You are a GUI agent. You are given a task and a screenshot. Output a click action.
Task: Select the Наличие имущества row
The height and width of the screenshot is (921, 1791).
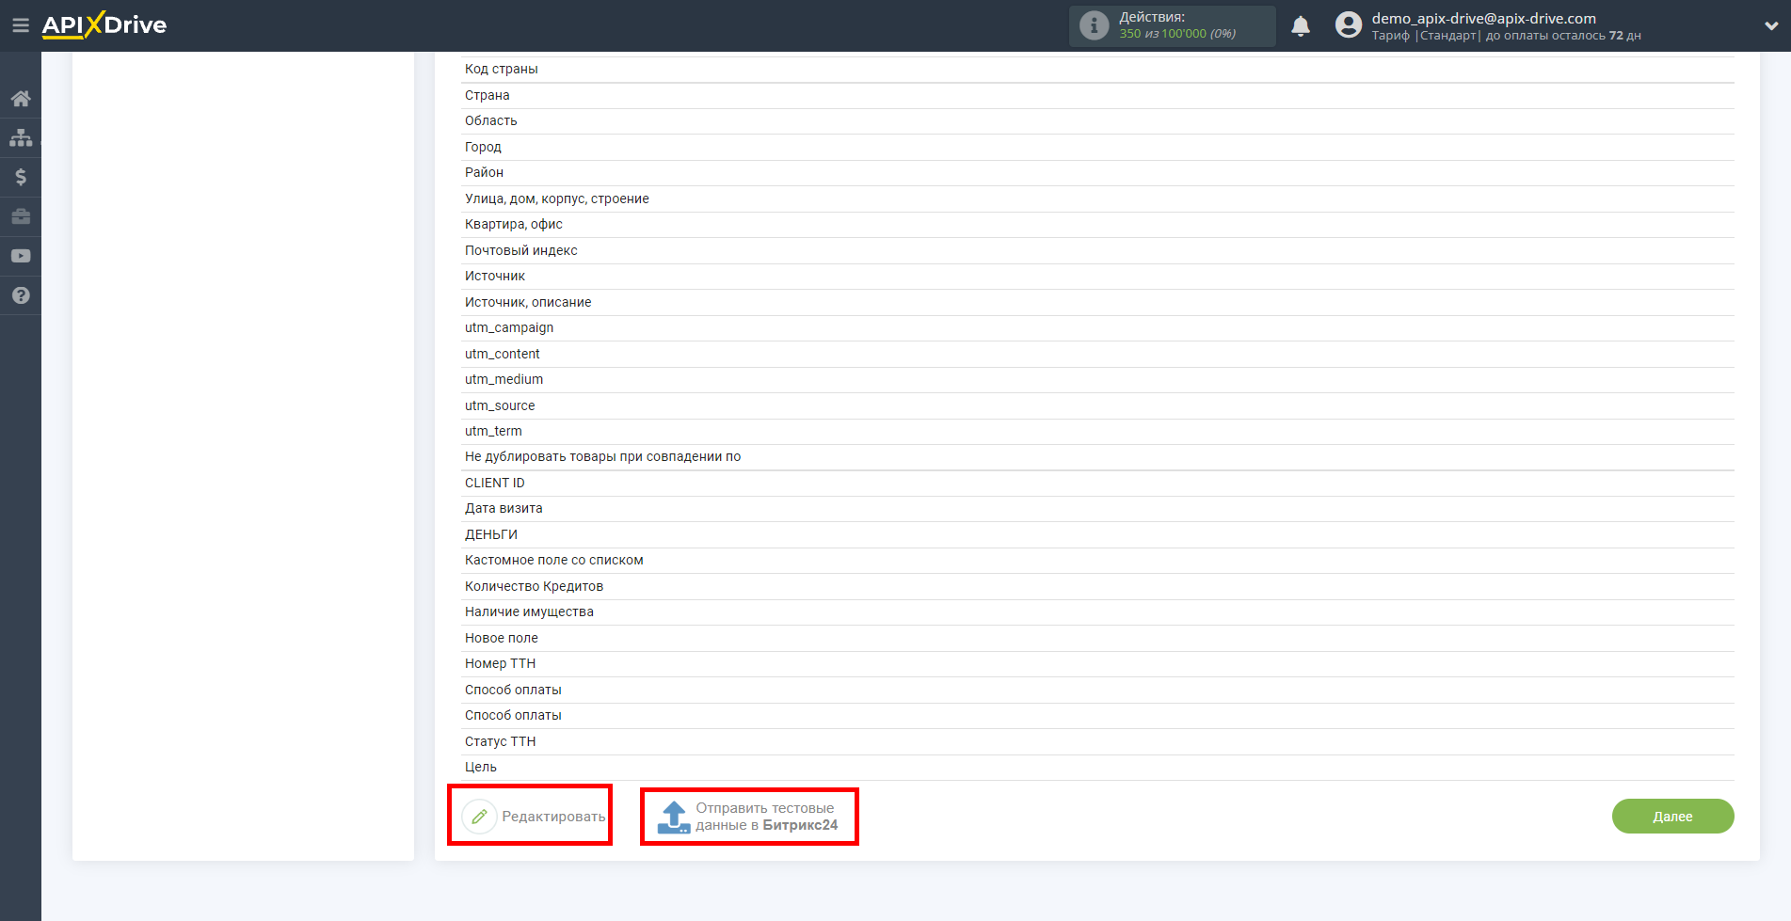tap(1097, 612)
